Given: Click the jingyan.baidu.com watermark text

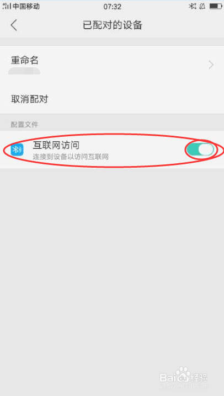Looking at the screenshot, I should click(x=184, y=387).
